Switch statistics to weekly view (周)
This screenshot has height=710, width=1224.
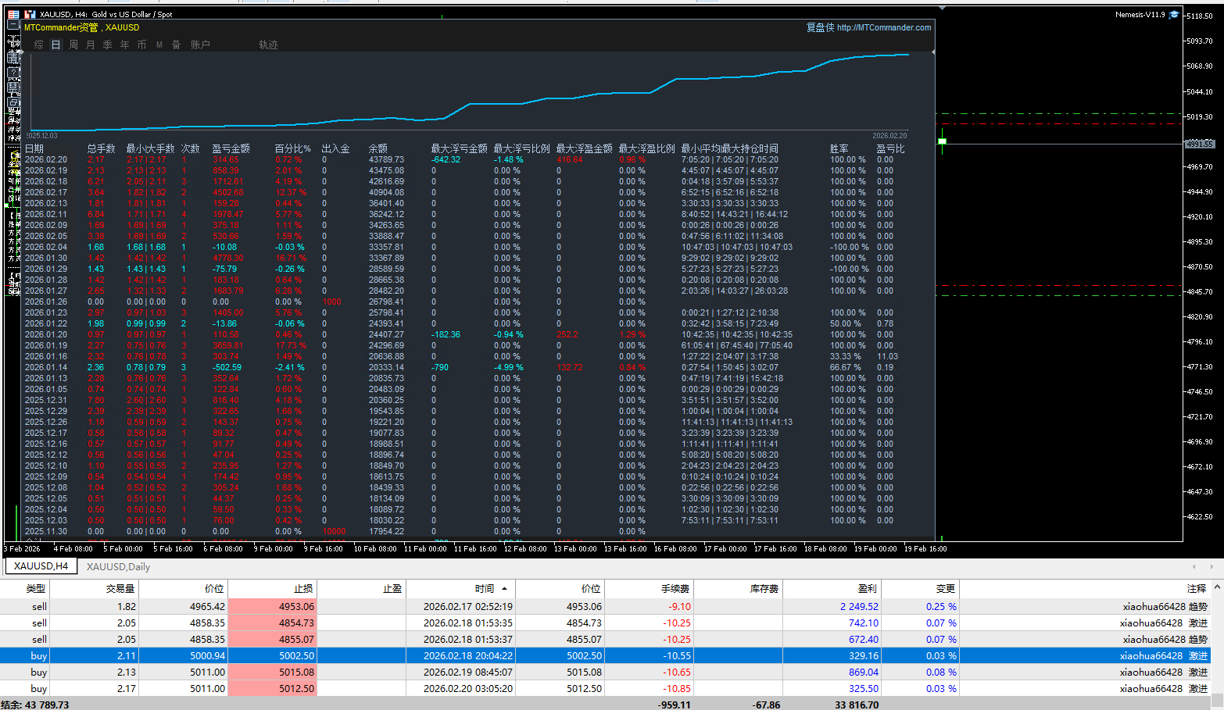(x=73, y=45)
